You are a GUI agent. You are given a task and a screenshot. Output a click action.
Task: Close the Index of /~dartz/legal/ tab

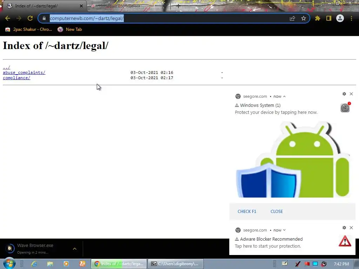pyautogui.click(x=81, y=6)
